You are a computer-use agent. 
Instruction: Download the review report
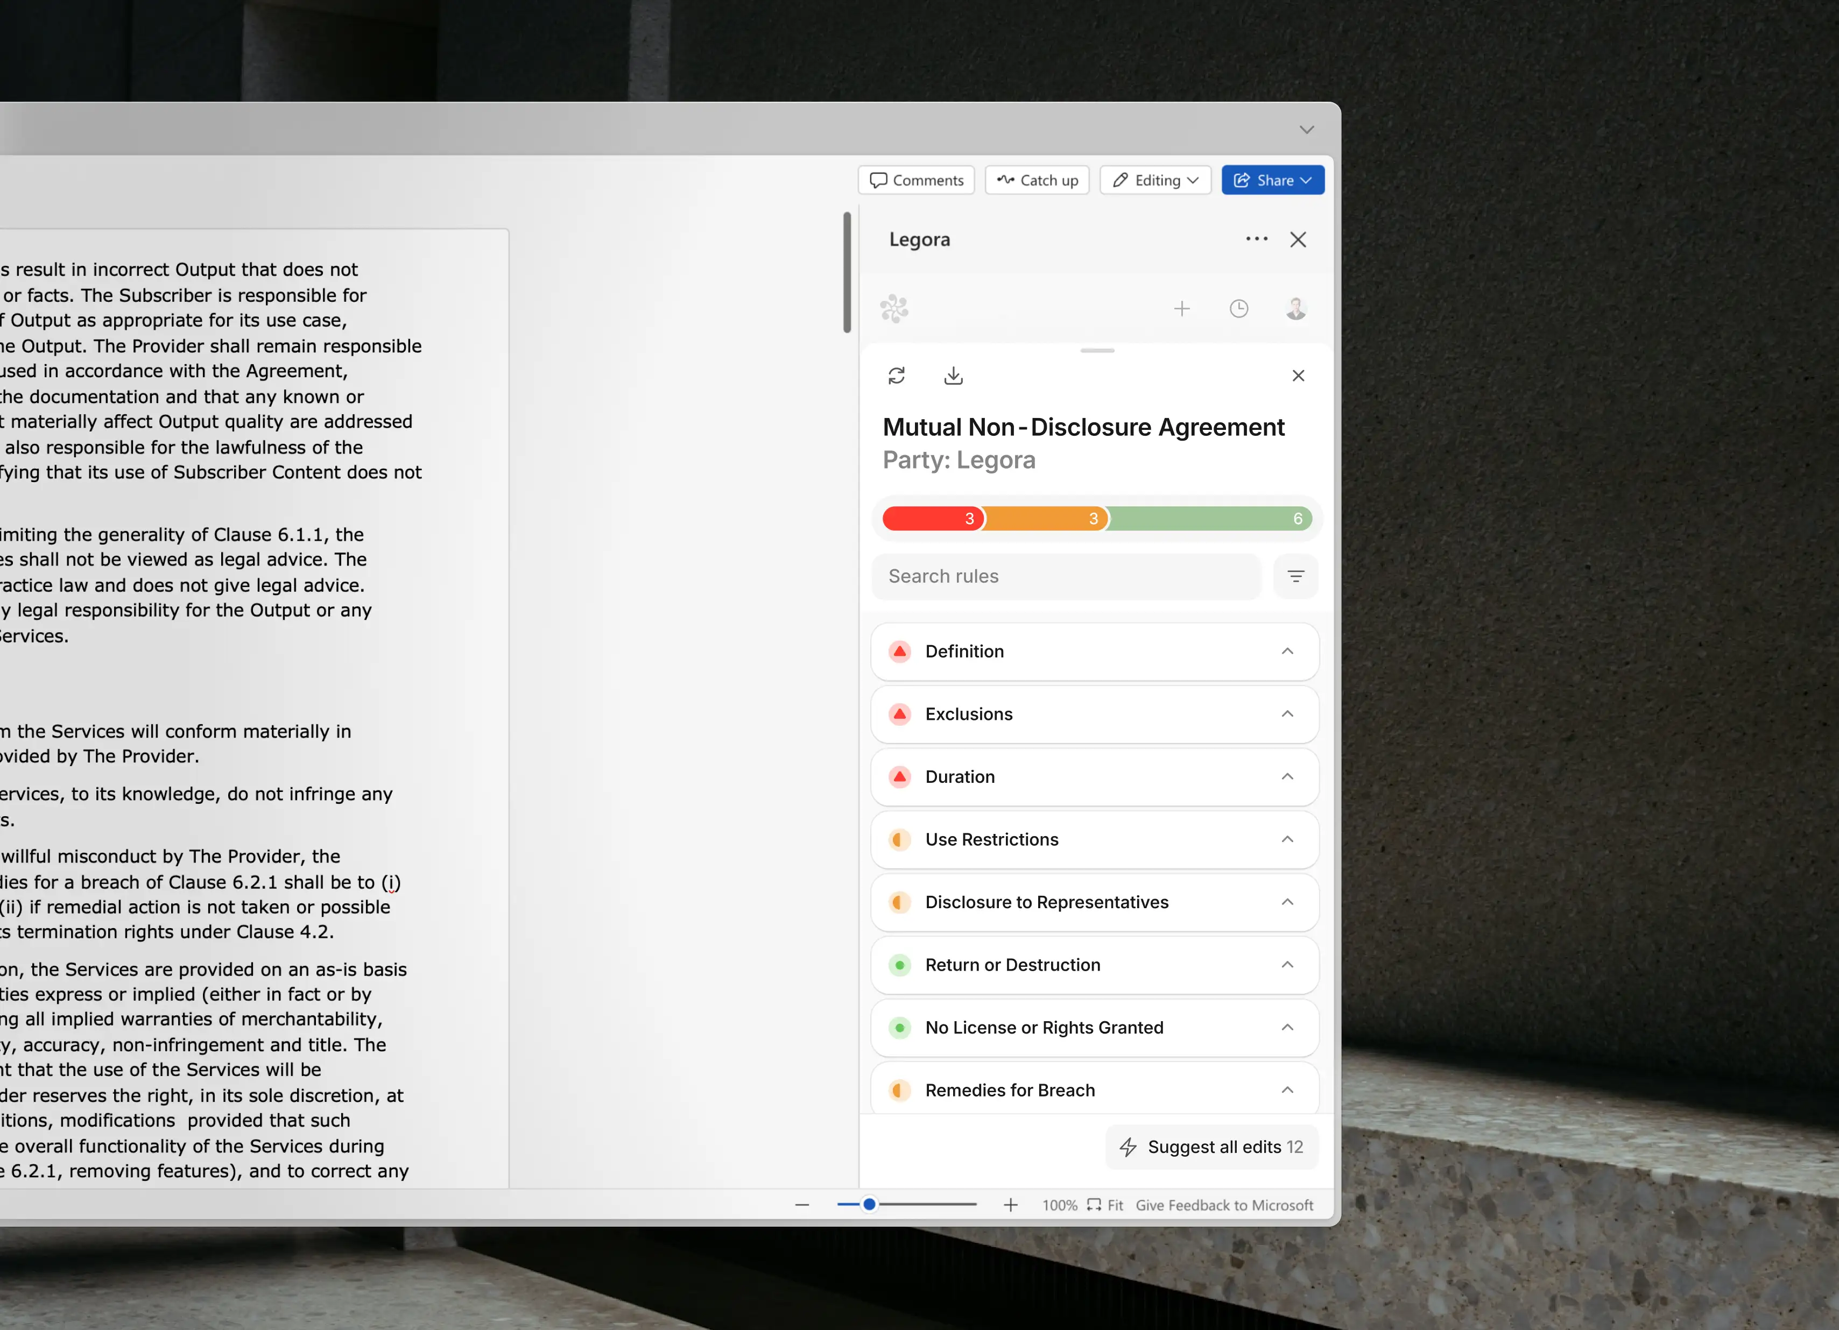point(954,375)
